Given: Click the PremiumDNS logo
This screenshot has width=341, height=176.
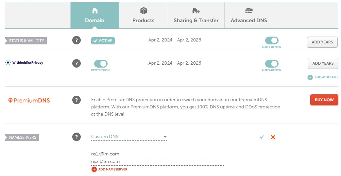Looking at the screenshot, I should point(29,100).
